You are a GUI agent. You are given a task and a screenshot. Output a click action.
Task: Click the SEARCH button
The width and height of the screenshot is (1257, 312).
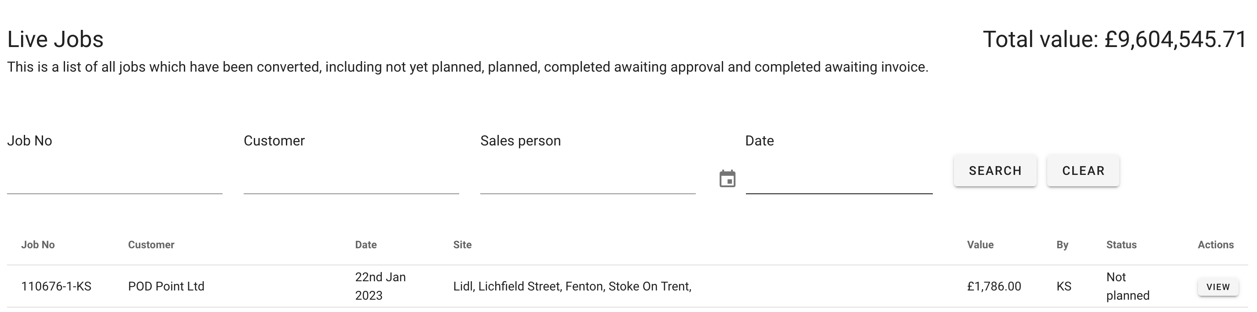pos(995,171)
